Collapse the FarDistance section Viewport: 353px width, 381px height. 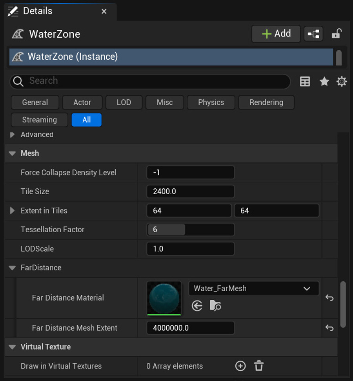click(12, 268)
